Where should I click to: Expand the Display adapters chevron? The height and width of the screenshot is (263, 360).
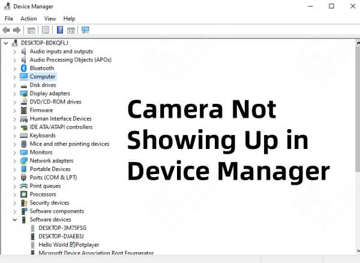click(x=14, y=94)
